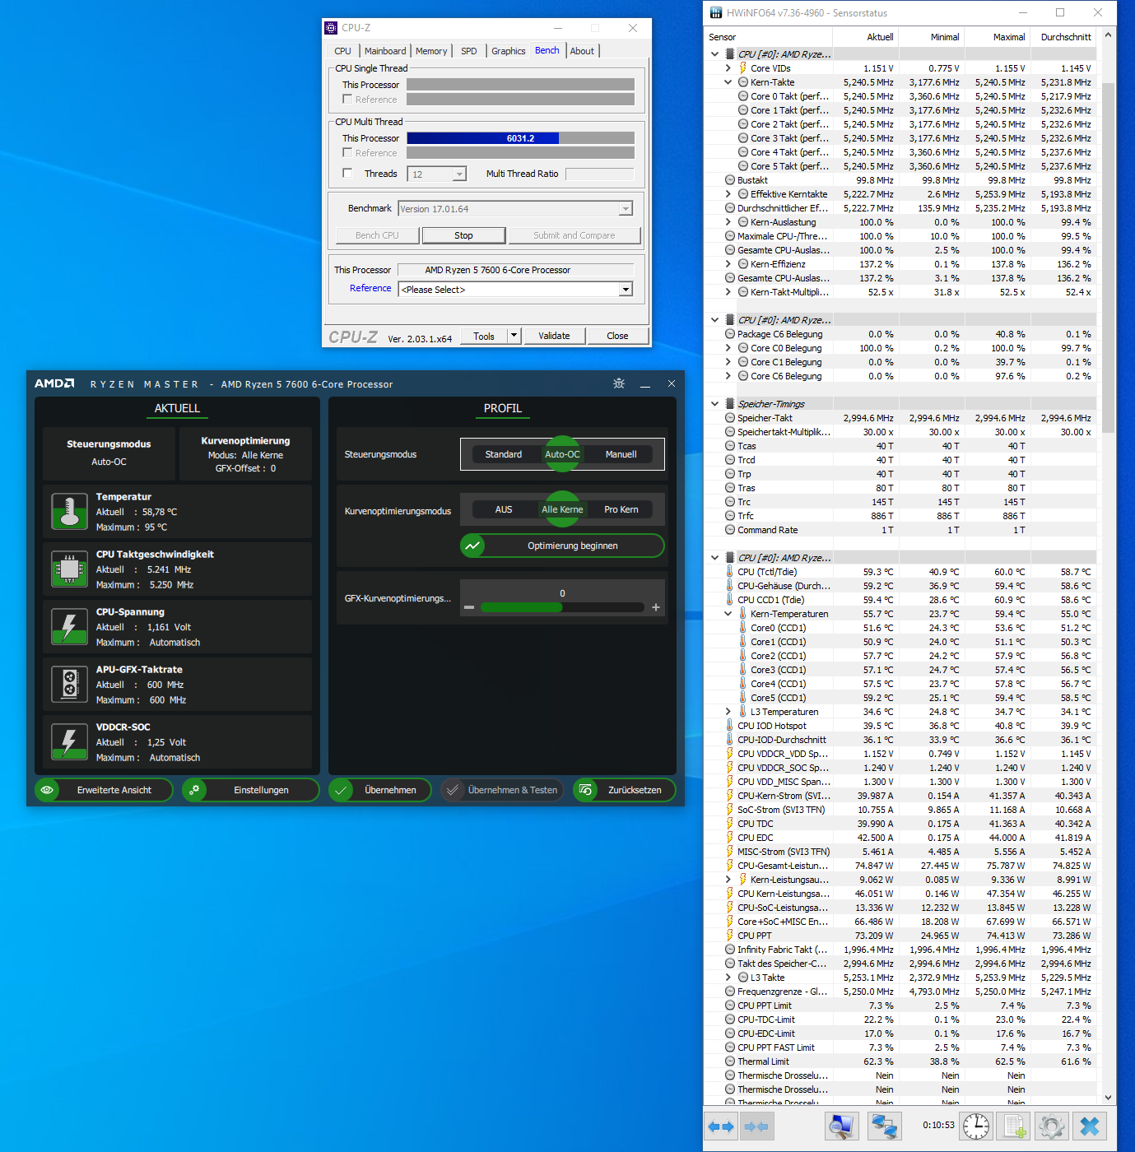Screen dimensions: 1135x1152
Task: Click GFX curve slider plus icon
Action: [x=656, y=607]
